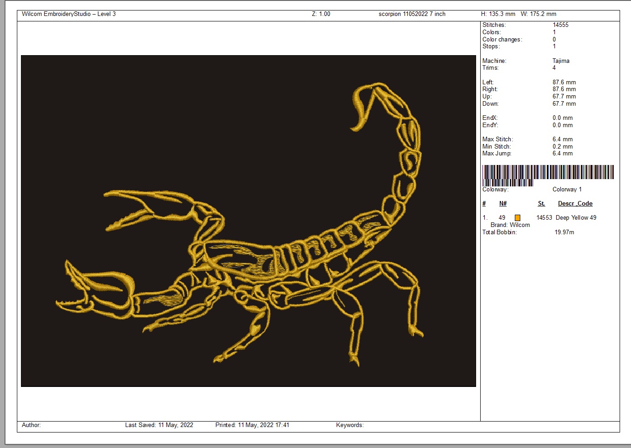Click the "Colorway 1" value

[x=567, y=190]
